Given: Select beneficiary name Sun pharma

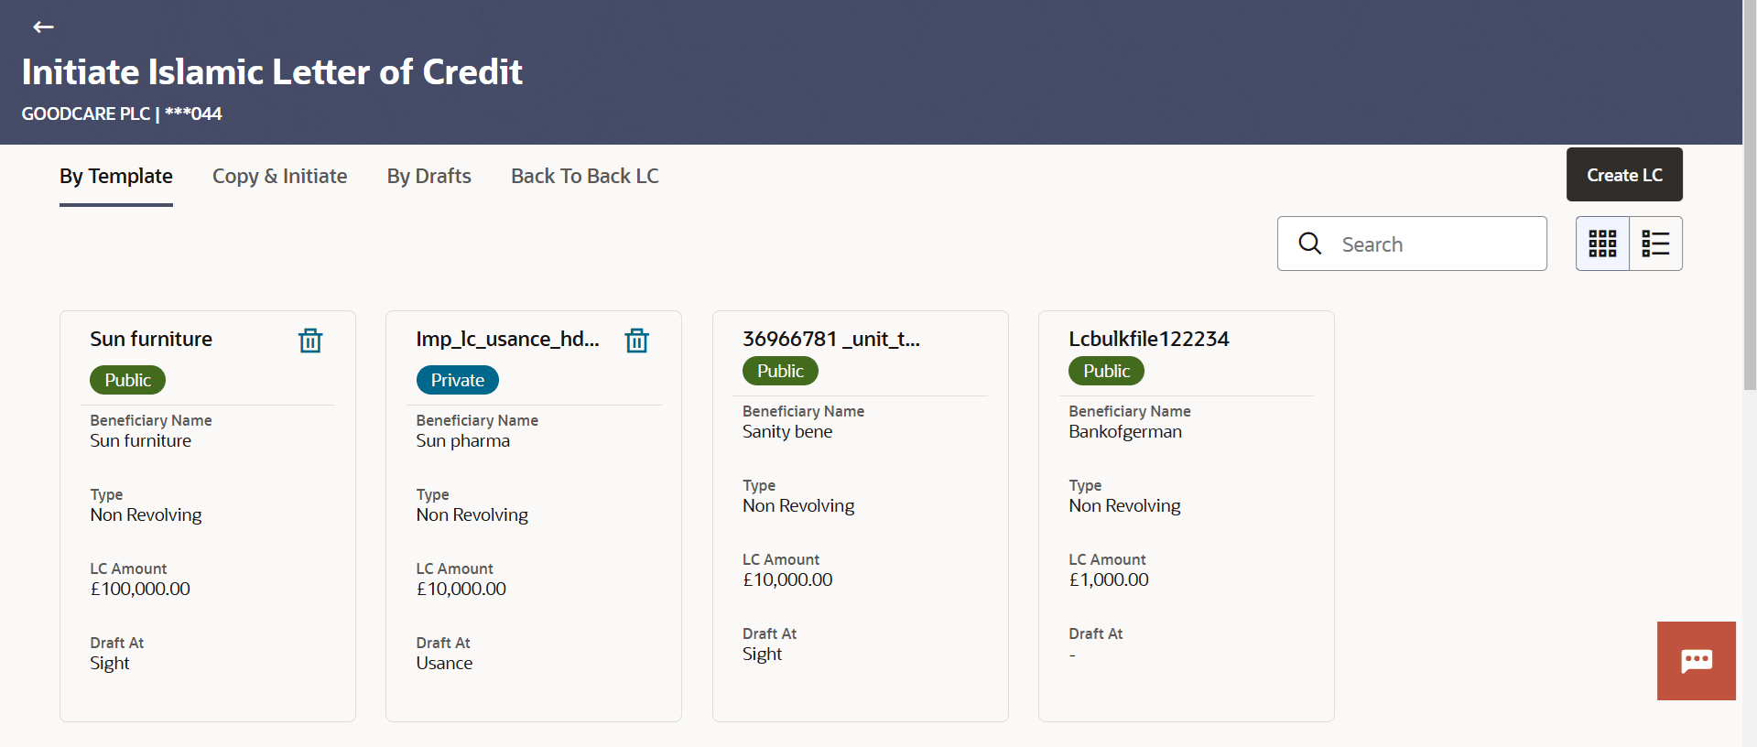Looking at the screenshot, I should (x=462, y=441).
